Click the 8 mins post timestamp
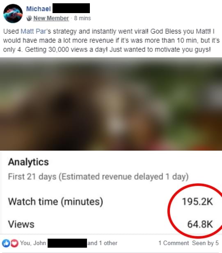 [x=82, y=18]
